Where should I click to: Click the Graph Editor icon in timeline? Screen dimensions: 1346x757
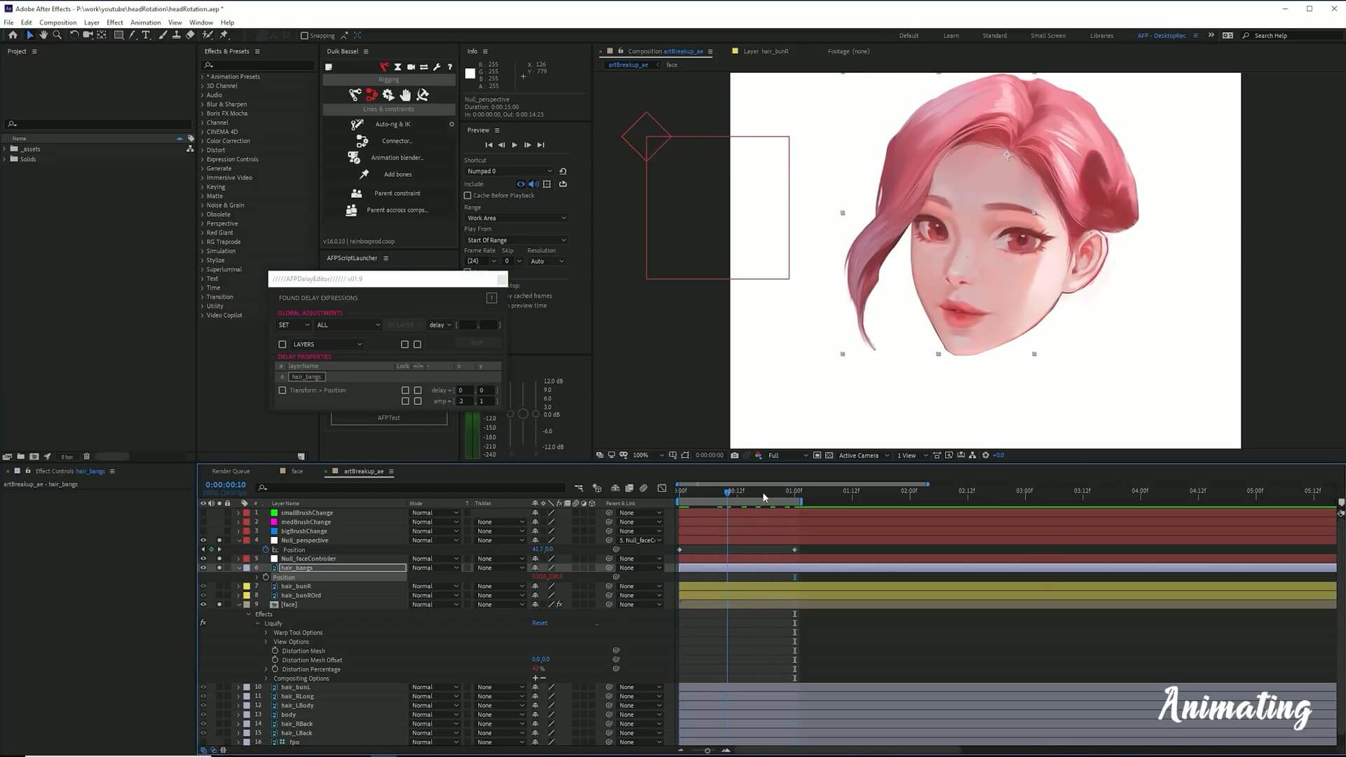[662, 488]
